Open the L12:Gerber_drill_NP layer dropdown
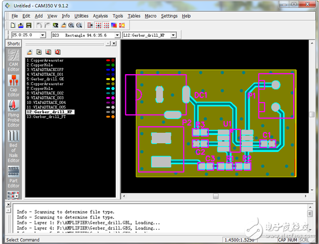The image size is (319, 244). click(173, 35)
